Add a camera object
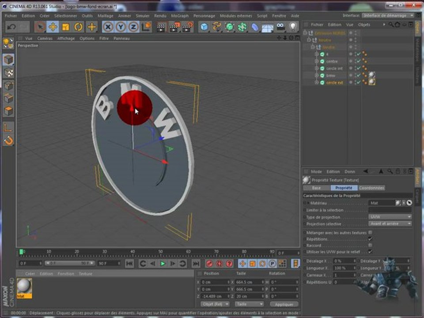The height and width of the screenshot is (318, 424). coord(280,27)
